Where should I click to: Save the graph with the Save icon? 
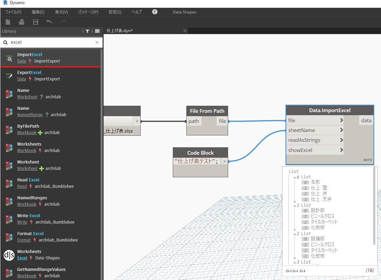[x=35, y=22]
